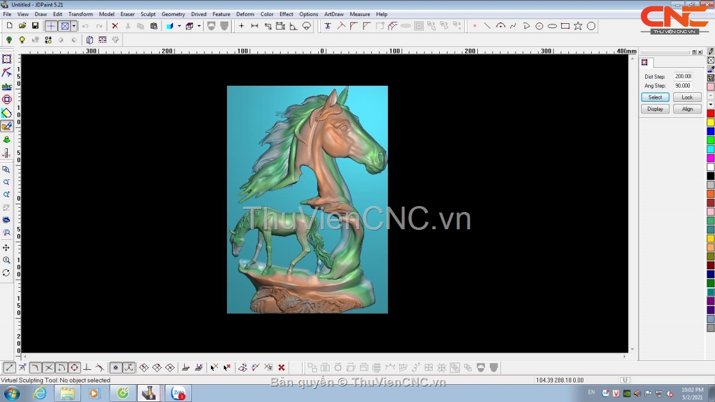Open the Measure menu
This screenshot has height=402, width=715.
pos(360,14)
